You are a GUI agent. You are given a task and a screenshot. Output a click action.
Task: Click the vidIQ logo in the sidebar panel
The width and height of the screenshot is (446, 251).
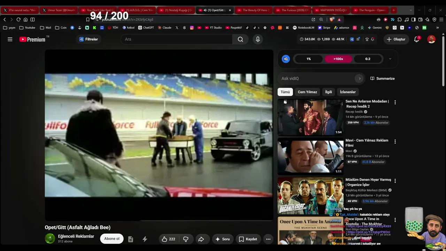pos(286,59)
